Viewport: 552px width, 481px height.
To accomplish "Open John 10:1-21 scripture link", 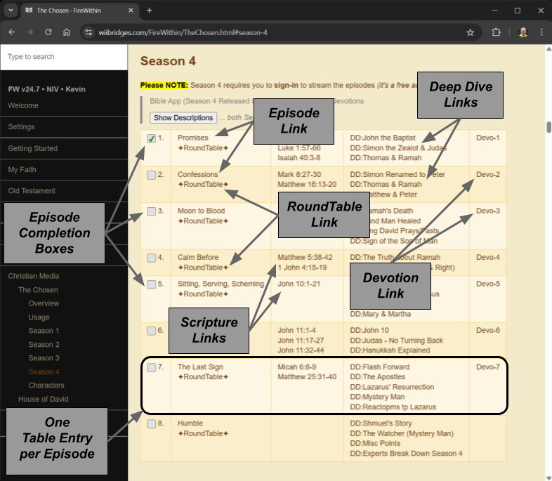I will (x=299, y=284).
